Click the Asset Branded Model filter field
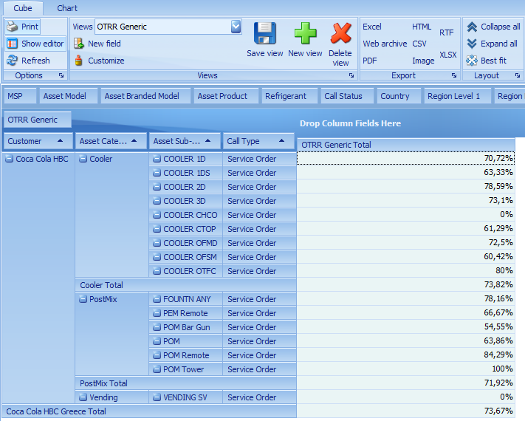Image resolution: width=525 pixels, height=421 pixels. [x=145, y=96]
